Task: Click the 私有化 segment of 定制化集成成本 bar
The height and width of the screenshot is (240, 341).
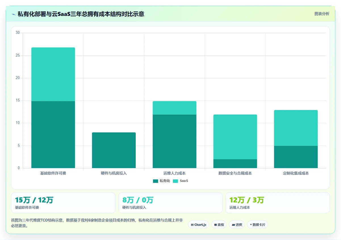Action: 296,157
